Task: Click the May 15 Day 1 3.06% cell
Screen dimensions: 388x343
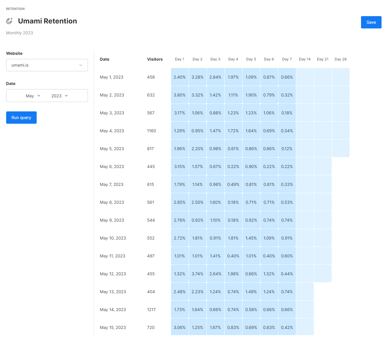Action: (x=179, y=327)
